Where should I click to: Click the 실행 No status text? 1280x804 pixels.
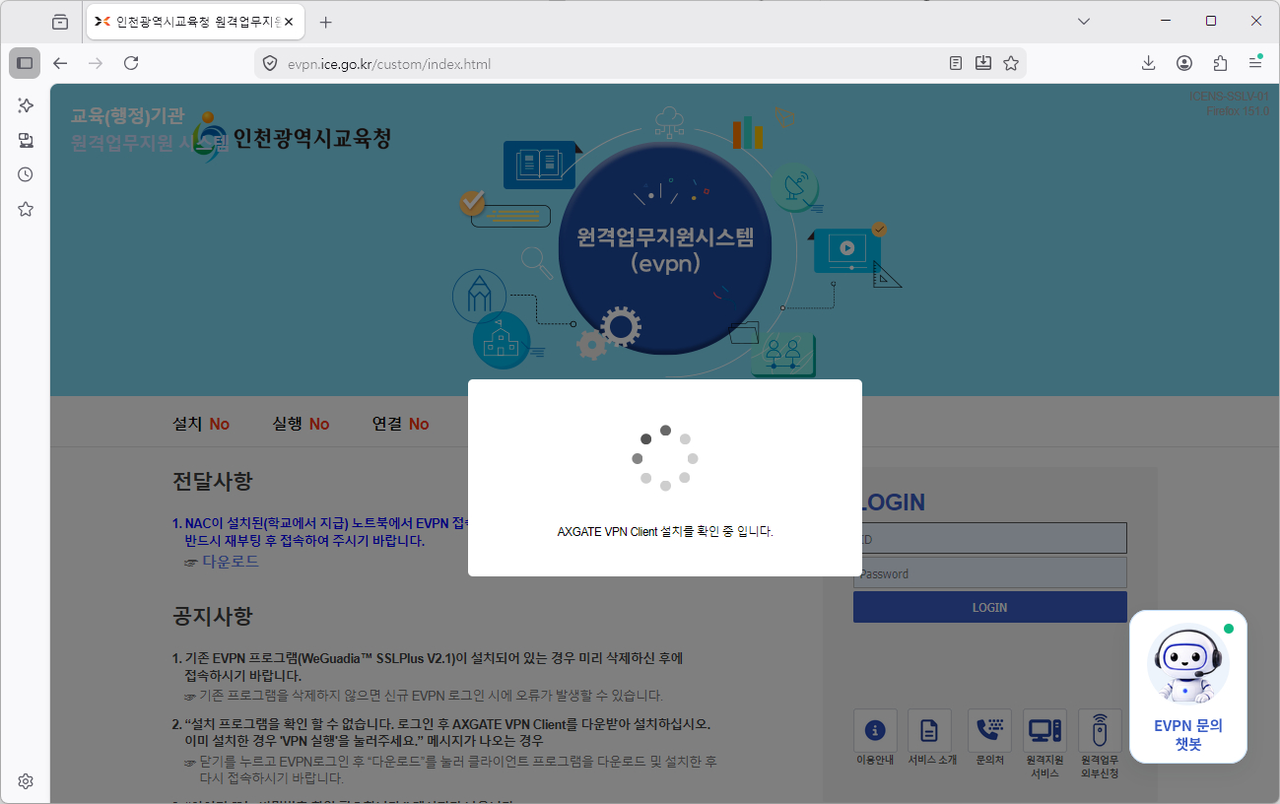pos(301,424)
